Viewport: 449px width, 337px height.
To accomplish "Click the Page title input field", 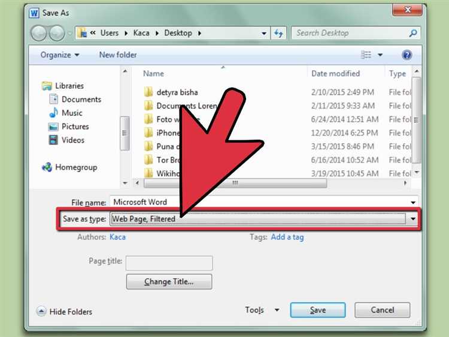I will point(169,263).
